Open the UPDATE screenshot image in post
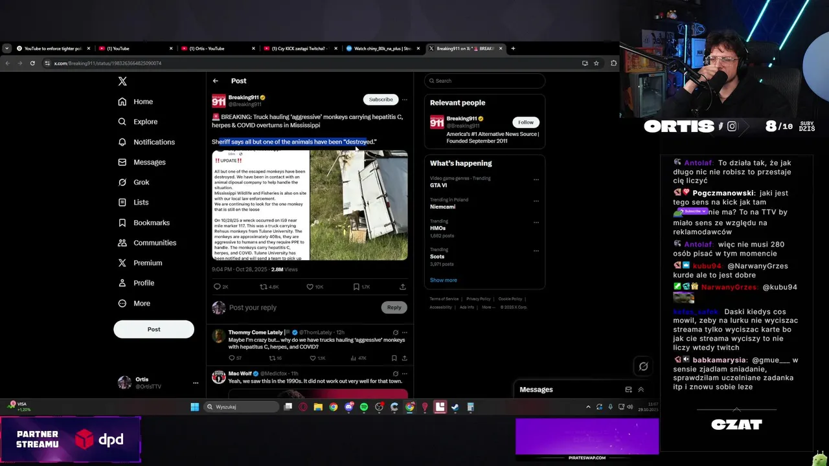 (260, 205)
